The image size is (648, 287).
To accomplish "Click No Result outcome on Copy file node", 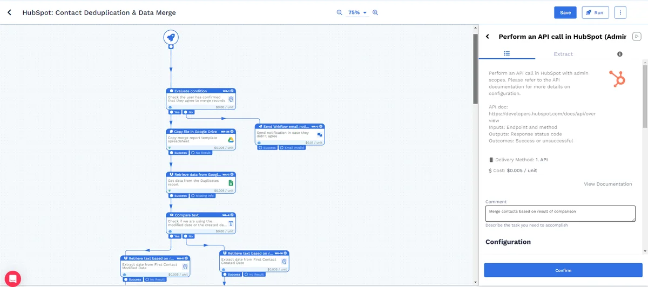I will 201,153.
